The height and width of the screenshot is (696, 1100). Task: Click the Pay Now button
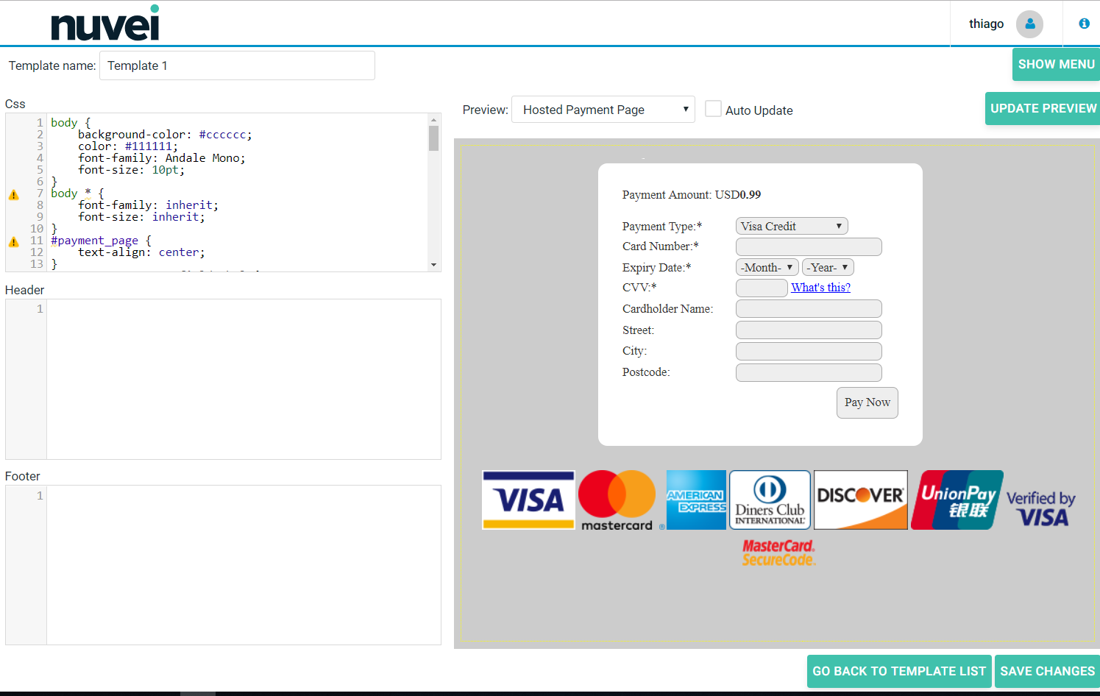[867, 402]
